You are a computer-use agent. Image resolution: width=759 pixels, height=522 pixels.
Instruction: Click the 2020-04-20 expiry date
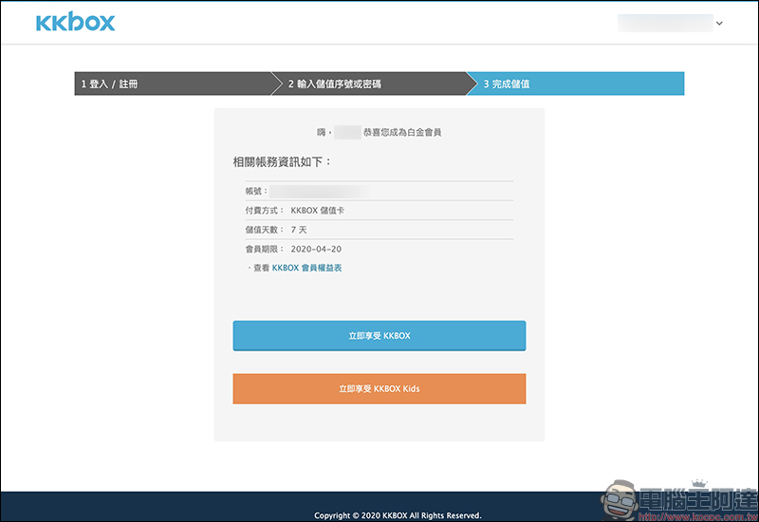click(315, 249)
